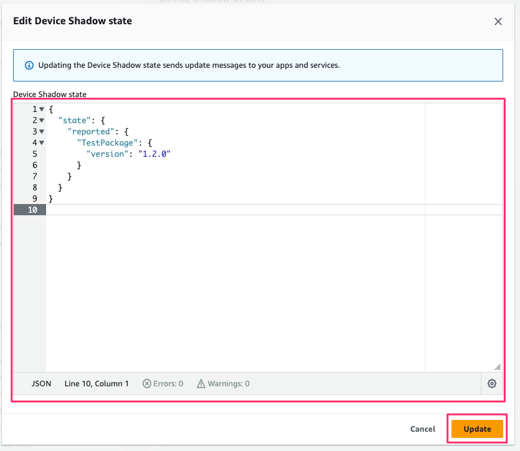Click line number 6 in the gutter
The image size is (520, 451).
(35, 165)
